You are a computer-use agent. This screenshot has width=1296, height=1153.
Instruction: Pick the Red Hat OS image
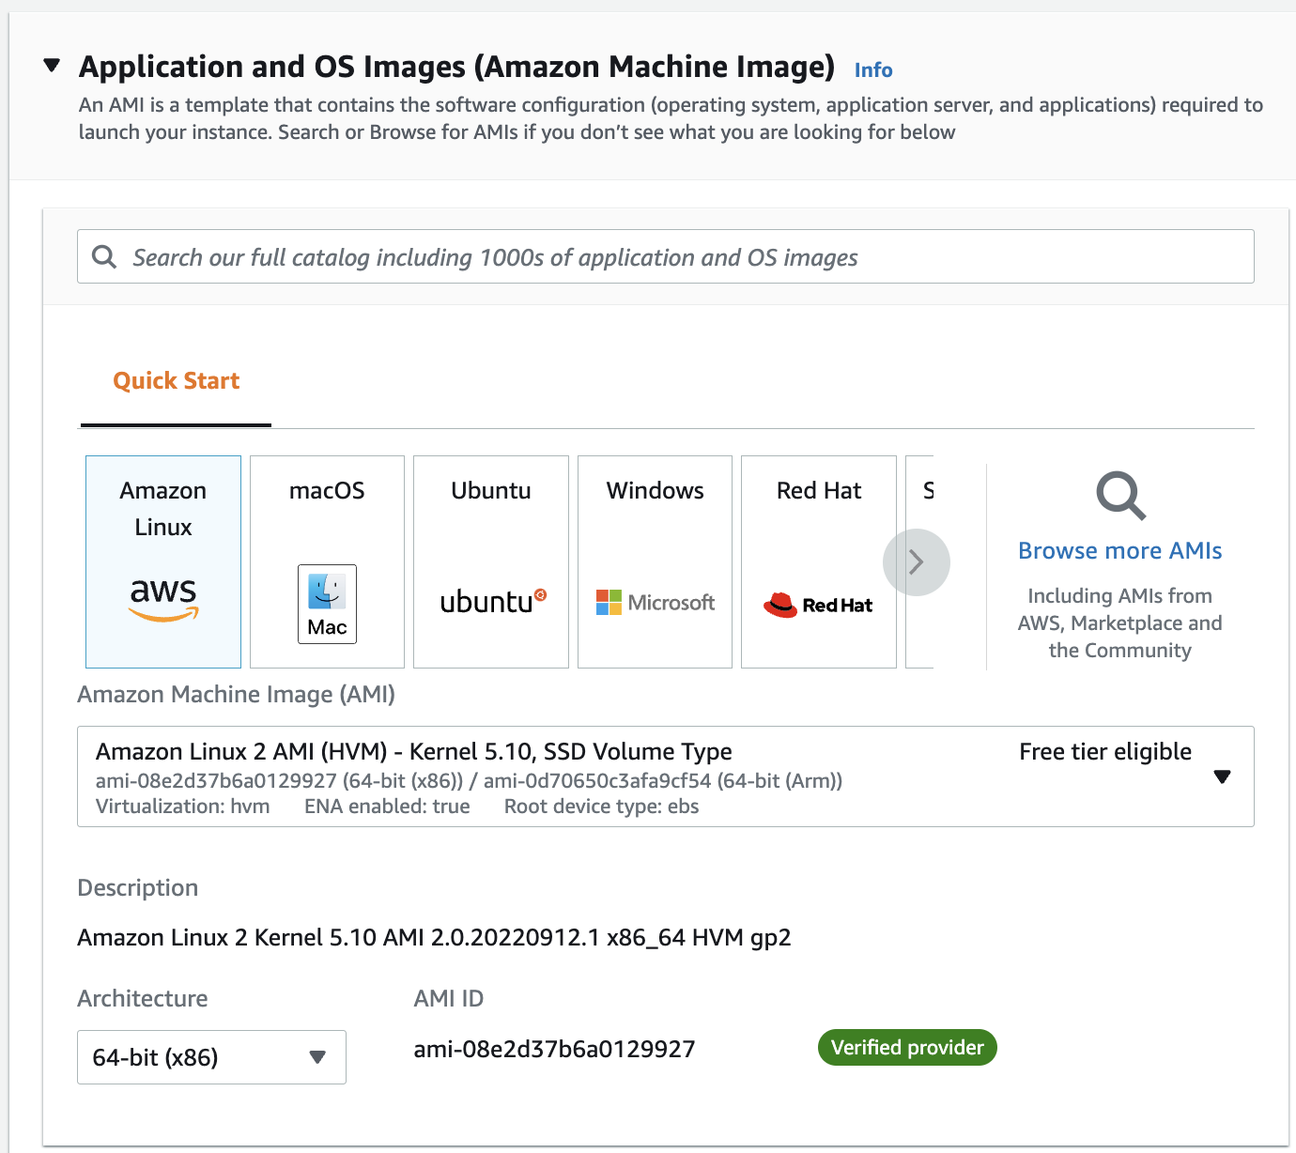coord(817,561)
